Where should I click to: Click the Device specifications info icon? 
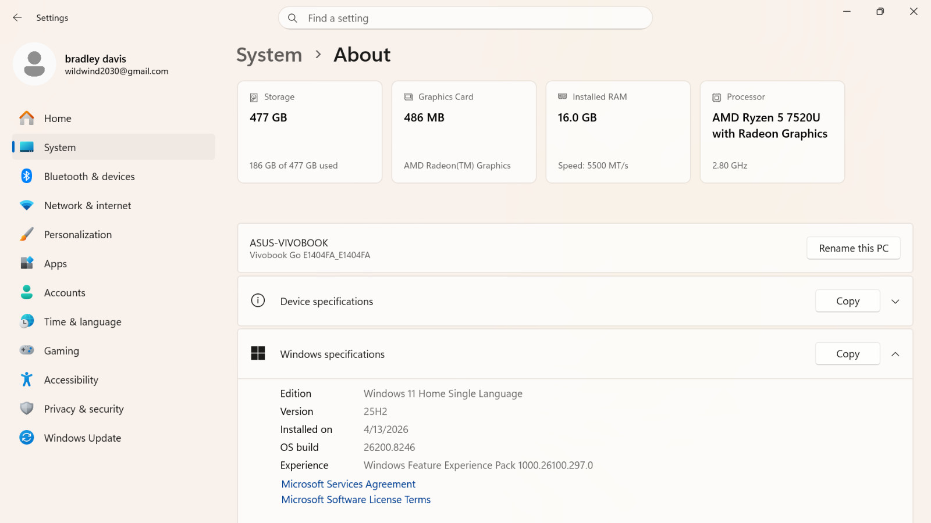coord(258,300)
